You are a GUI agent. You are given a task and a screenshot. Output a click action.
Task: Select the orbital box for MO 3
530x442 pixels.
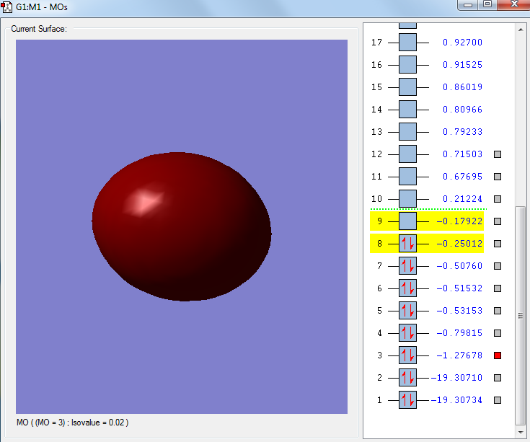pyautogui.click(x=407, y=355)
